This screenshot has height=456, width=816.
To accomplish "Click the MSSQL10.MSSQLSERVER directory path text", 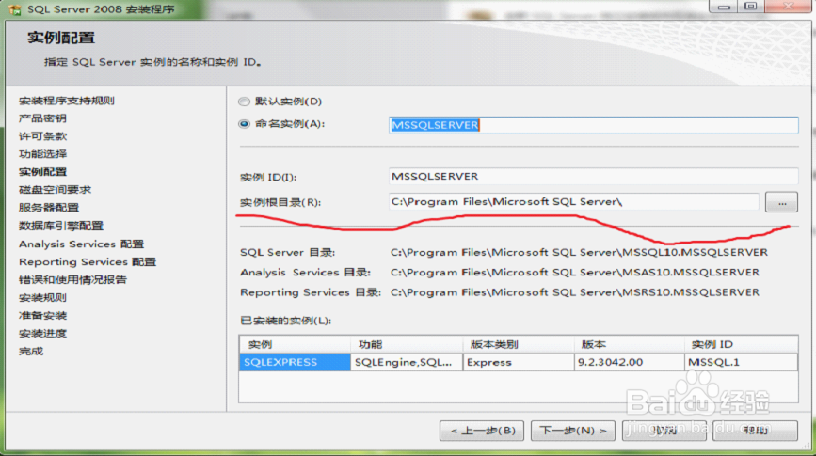I will [x=579, y=252].
